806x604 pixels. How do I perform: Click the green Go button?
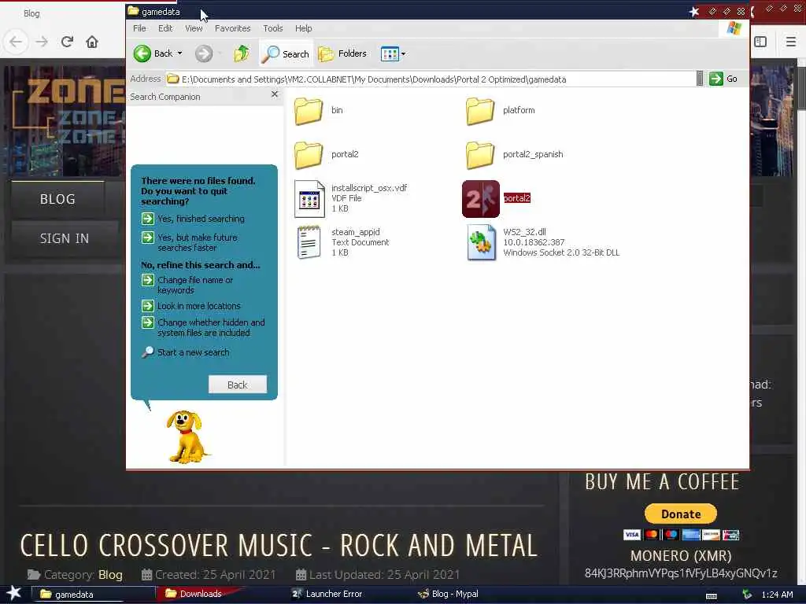coord(724,79)
